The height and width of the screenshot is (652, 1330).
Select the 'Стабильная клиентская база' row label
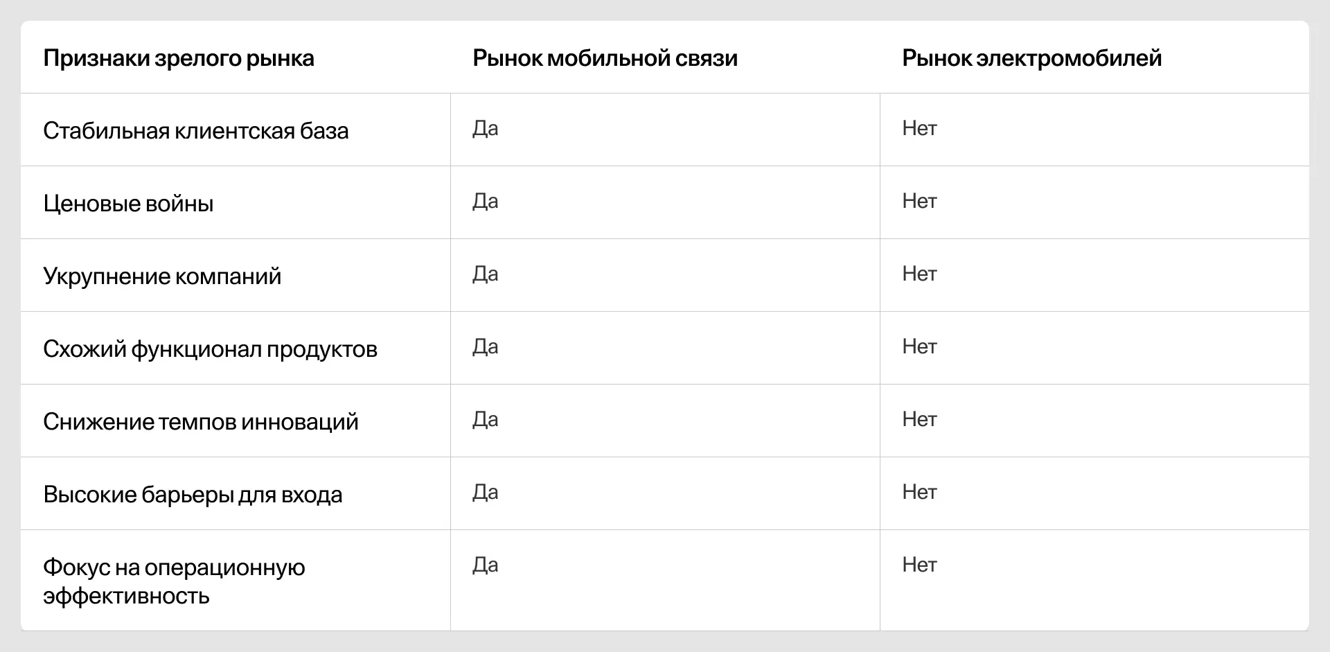[195, 131]
